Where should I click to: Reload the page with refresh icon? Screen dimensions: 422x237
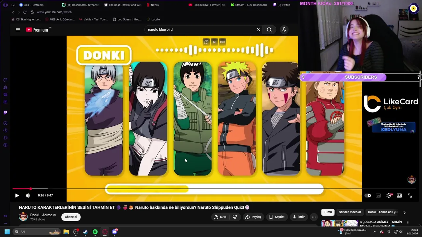point(25,12)
